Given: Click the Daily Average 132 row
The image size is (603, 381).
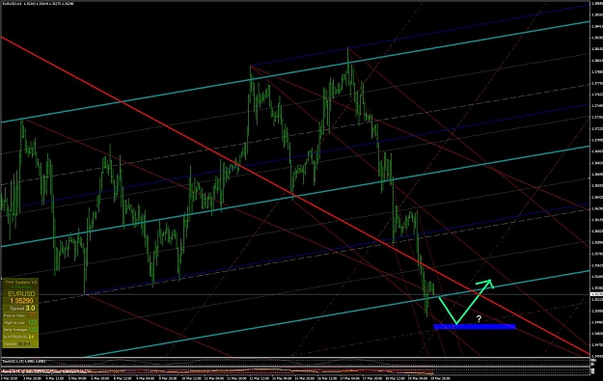Looking at the screenshot, I should point(21,330).
